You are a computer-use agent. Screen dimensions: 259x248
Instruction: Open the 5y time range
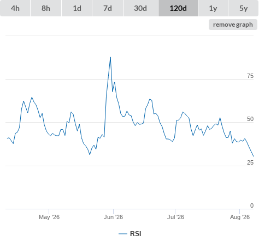click(x=243, y=8)
